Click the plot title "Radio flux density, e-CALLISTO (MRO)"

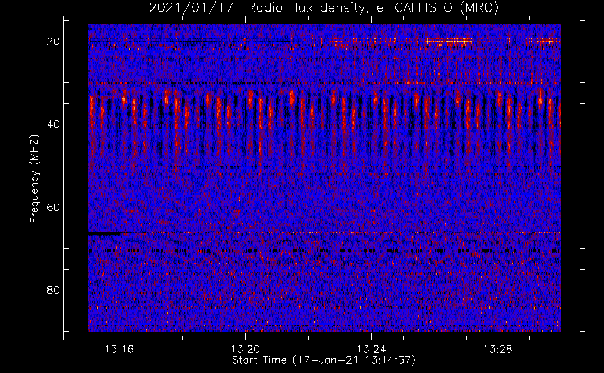click(x=373, y=7)
